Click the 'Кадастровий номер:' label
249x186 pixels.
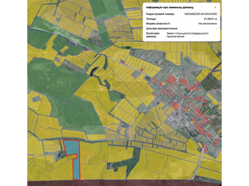pyautogui.click(x=160, y=14)
